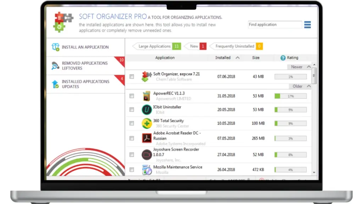Image resolution: width=363 pixels, height=204 pixels.
Task: Click the Soft Organizer puzzle app icon
Action: [x=146, y=76]
